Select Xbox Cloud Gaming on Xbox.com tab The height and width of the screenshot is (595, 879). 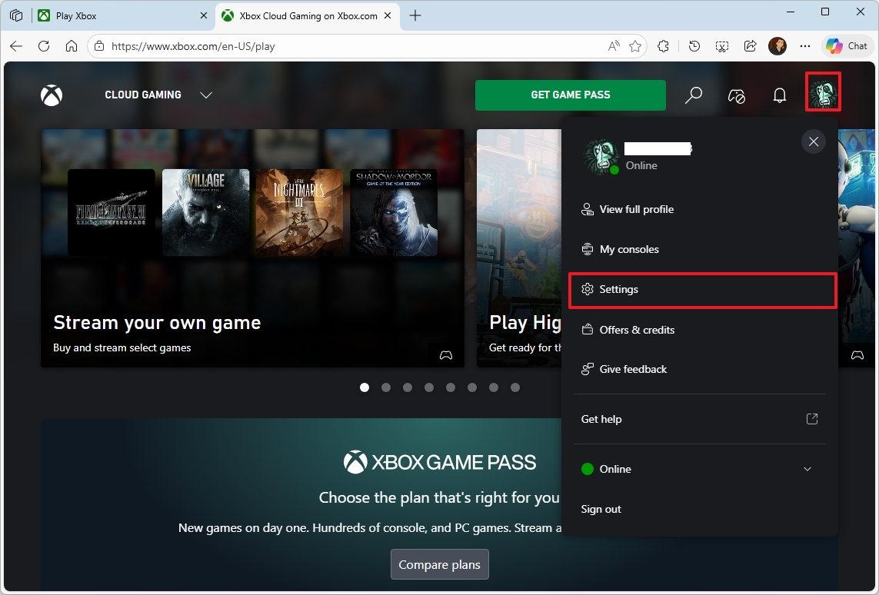click(307, 15)
